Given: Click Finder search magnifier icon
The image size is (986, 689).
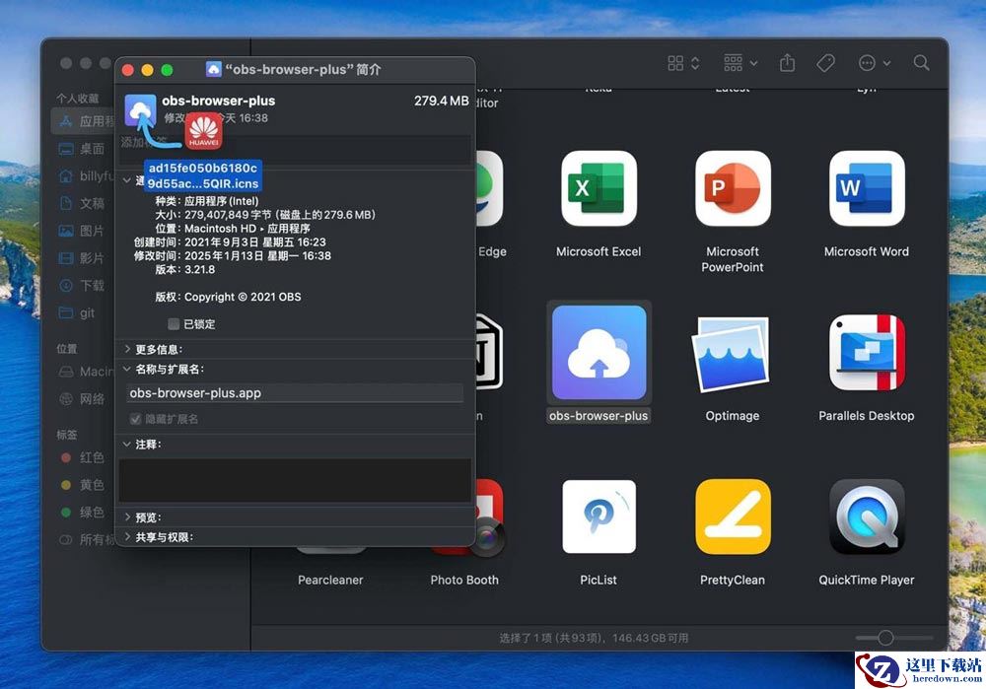Looking at the screenshot, I should 921,63.
